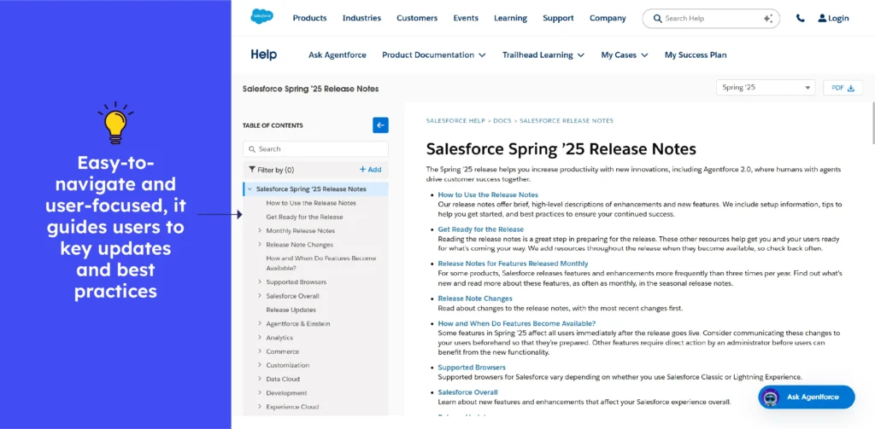Click the Login user icon

tap(822, 19)
